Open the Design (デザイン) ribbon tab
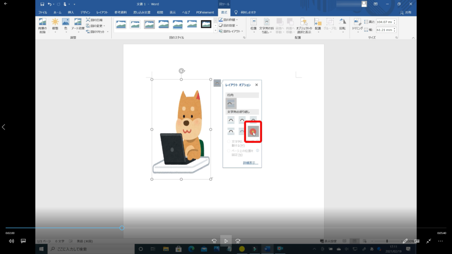 (x=86, y=12)
